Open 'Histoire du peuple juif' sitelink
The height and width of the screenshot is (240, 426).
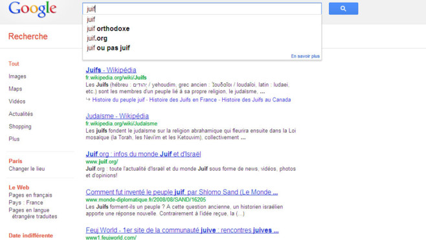pos(118,100)
